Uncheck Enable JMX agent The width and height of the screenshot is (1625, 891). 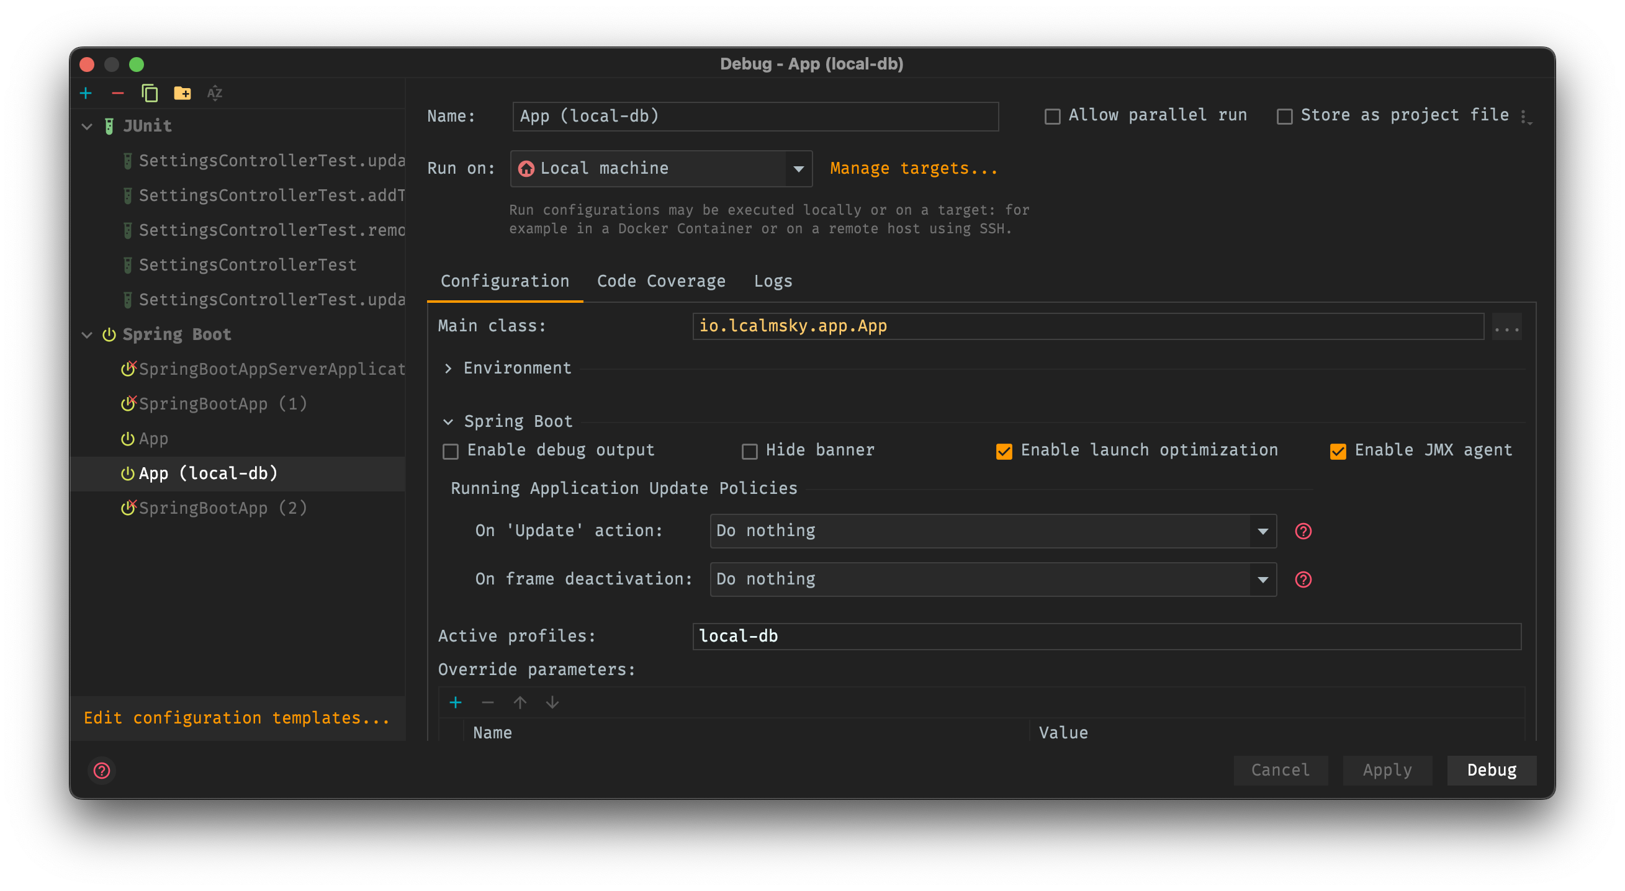pos(1338,451)
